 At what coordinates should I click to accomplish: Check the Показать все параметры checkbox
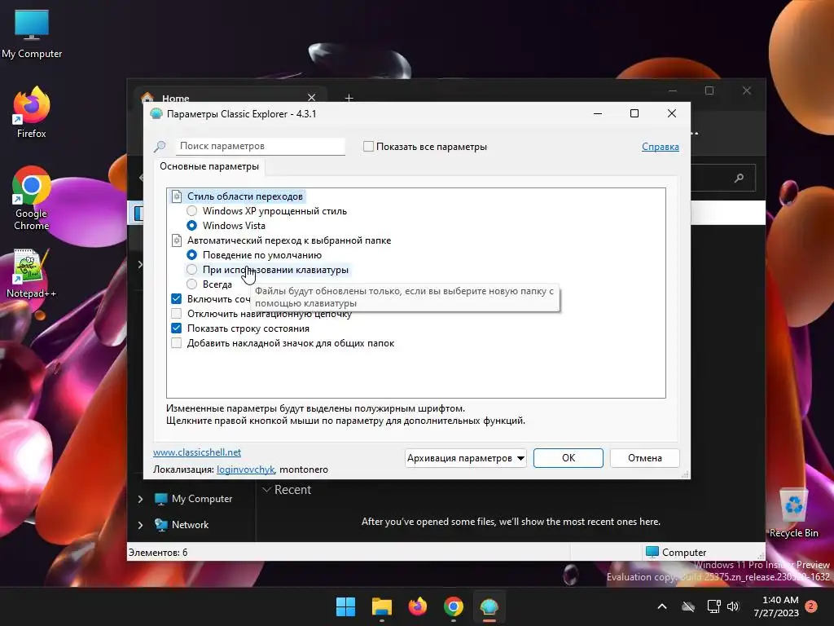point(368,147)
